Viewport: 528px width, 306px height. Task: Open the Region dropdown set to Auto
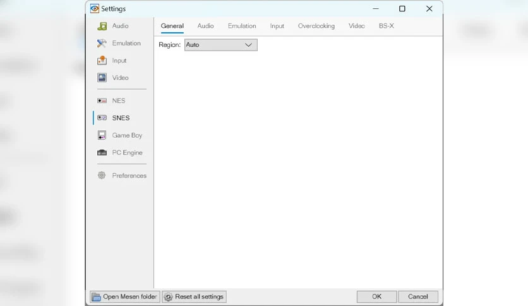221,45
